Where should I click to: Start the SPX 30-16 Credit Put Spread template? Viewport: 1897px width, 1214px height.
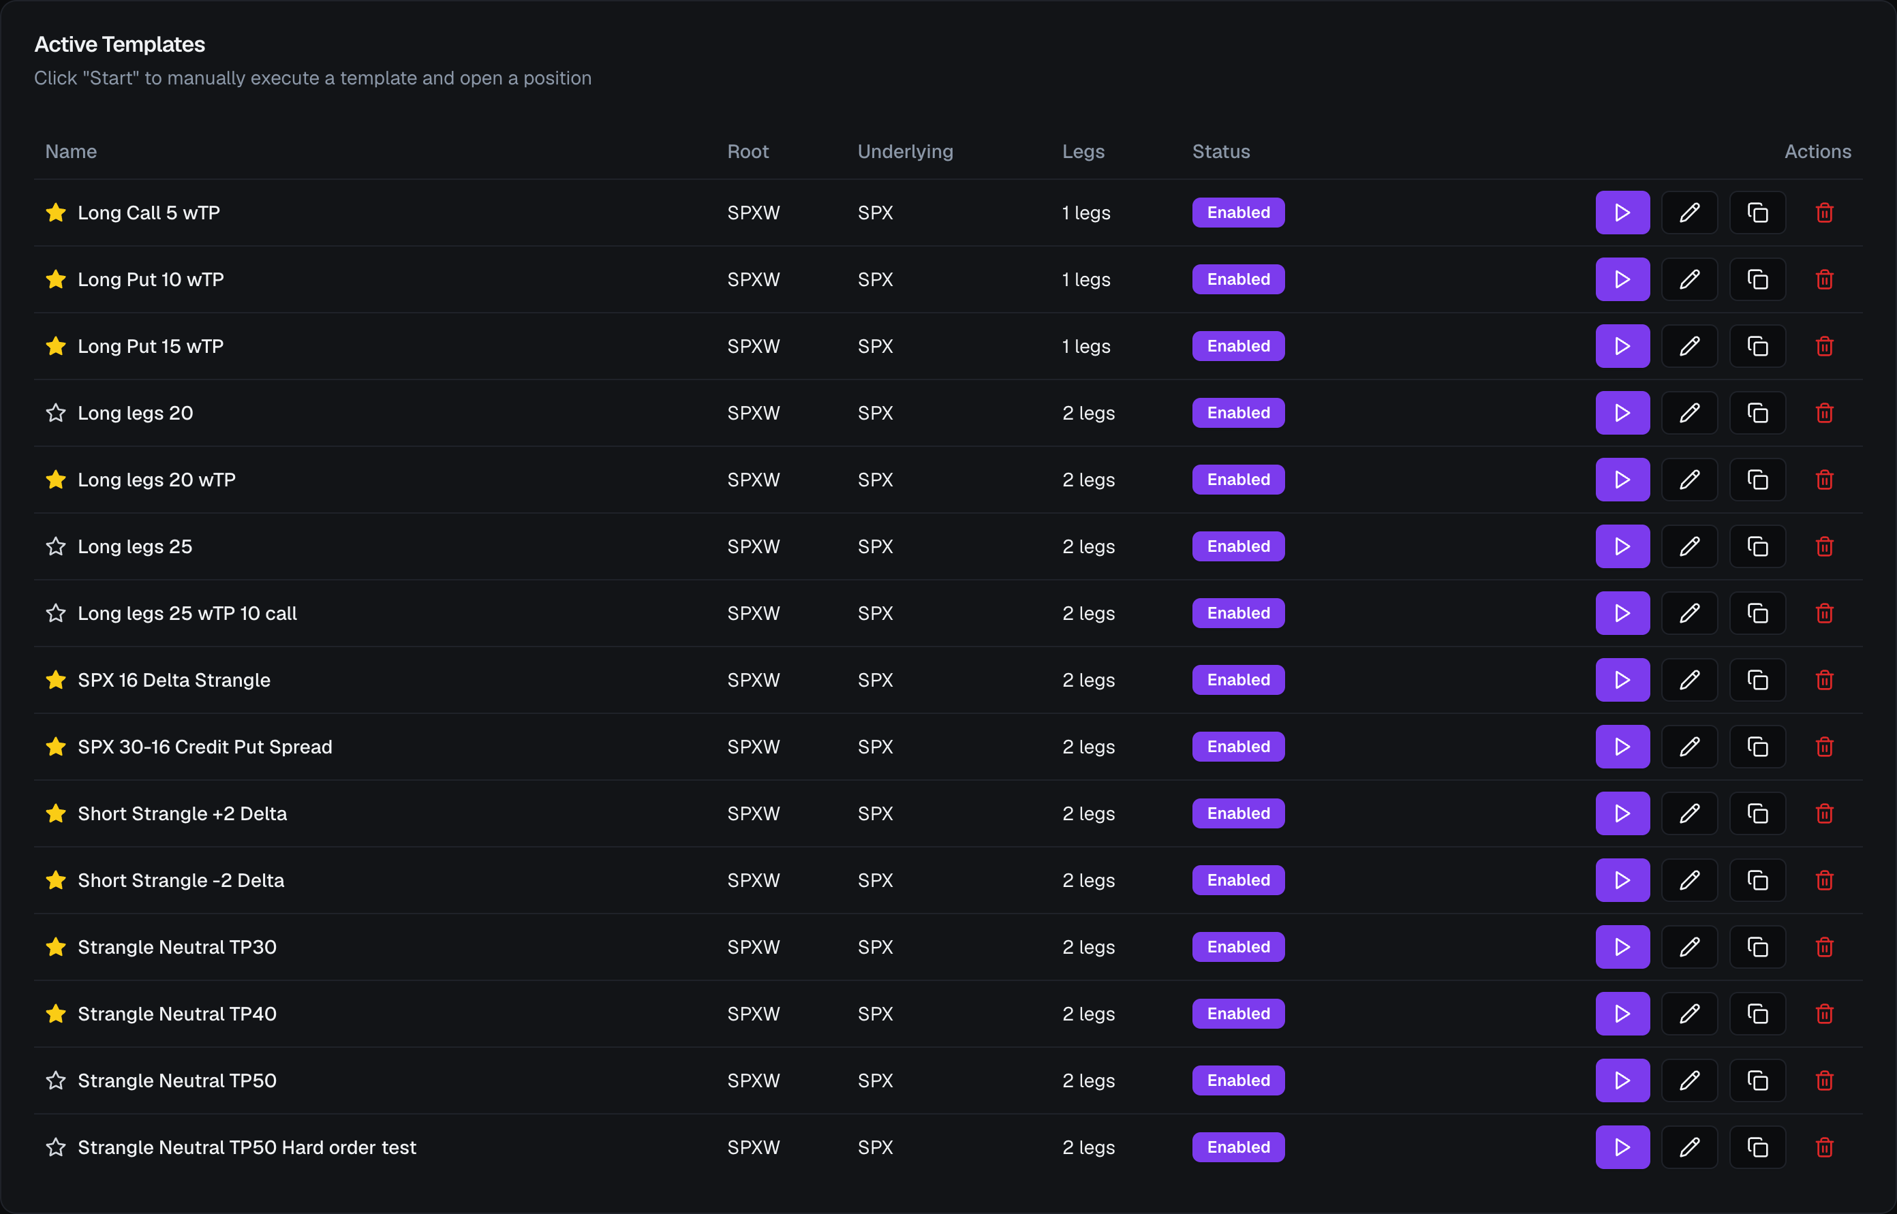(x=1622, y=747)
